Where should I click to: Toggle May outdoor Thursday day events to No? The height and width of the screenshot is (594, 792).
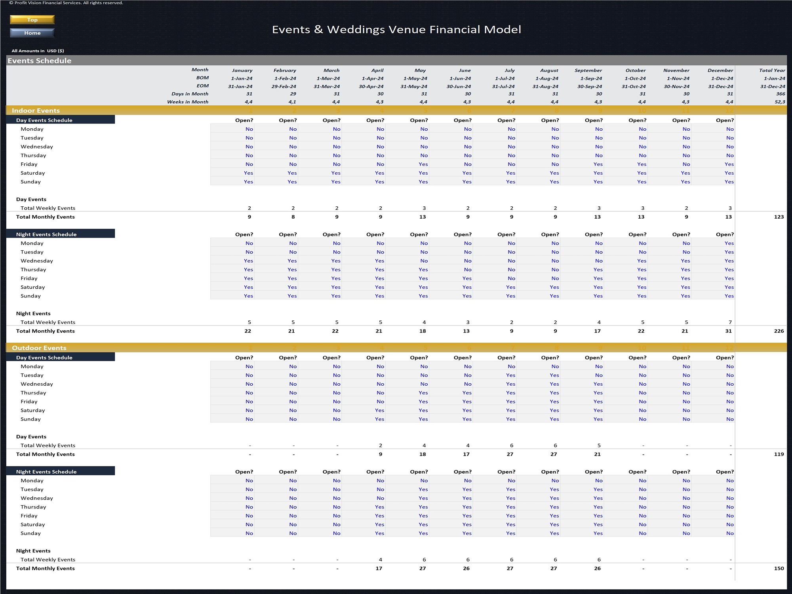click(x=423, y=392)
